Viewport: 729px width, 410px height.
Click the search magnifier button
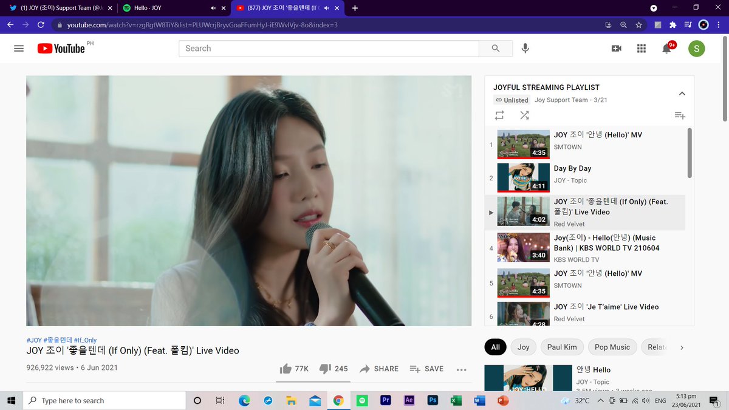click(x=496, y=49)
